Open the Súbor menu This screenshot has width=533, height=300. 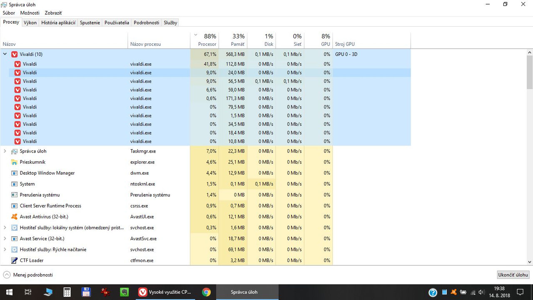pyautogui.click(x=9, y=13)
